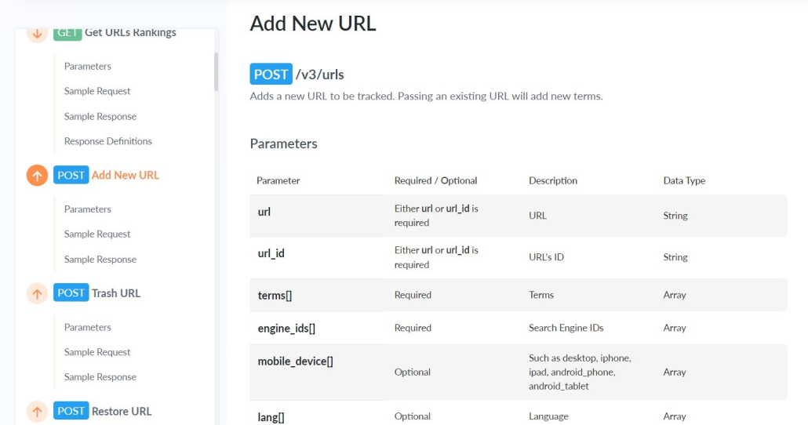The width and height of the screenshot is (808, 425).
Task: Open Sample Response under Add New URL
Action: pyautogui.click(x=100, y=259)
